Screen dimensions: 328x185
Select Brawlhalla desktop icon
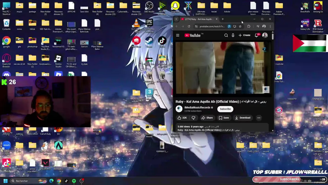(x=305, y=7)
